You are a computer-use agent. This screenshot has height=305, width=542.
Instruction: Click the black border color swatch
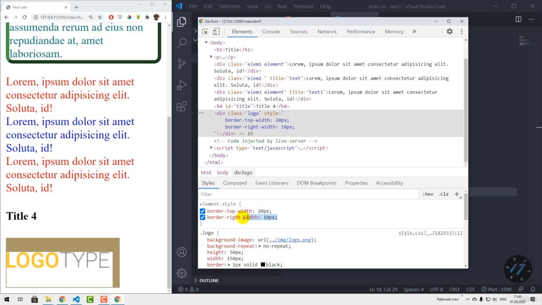tap(263, 265)
